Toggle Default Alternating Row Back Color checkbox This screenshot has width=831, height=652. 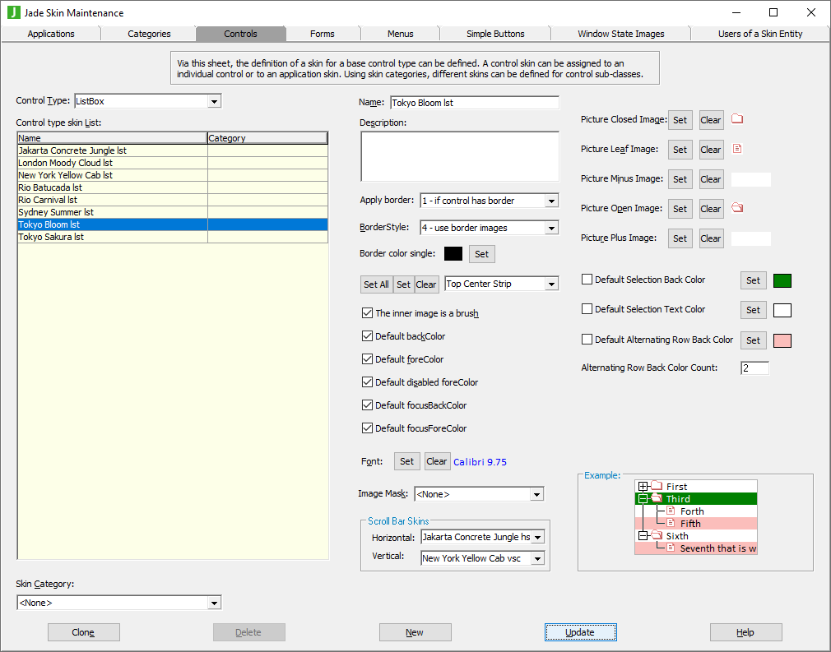587,340
